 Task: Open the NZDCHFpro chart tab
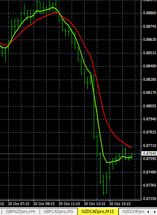pos(133,211)
